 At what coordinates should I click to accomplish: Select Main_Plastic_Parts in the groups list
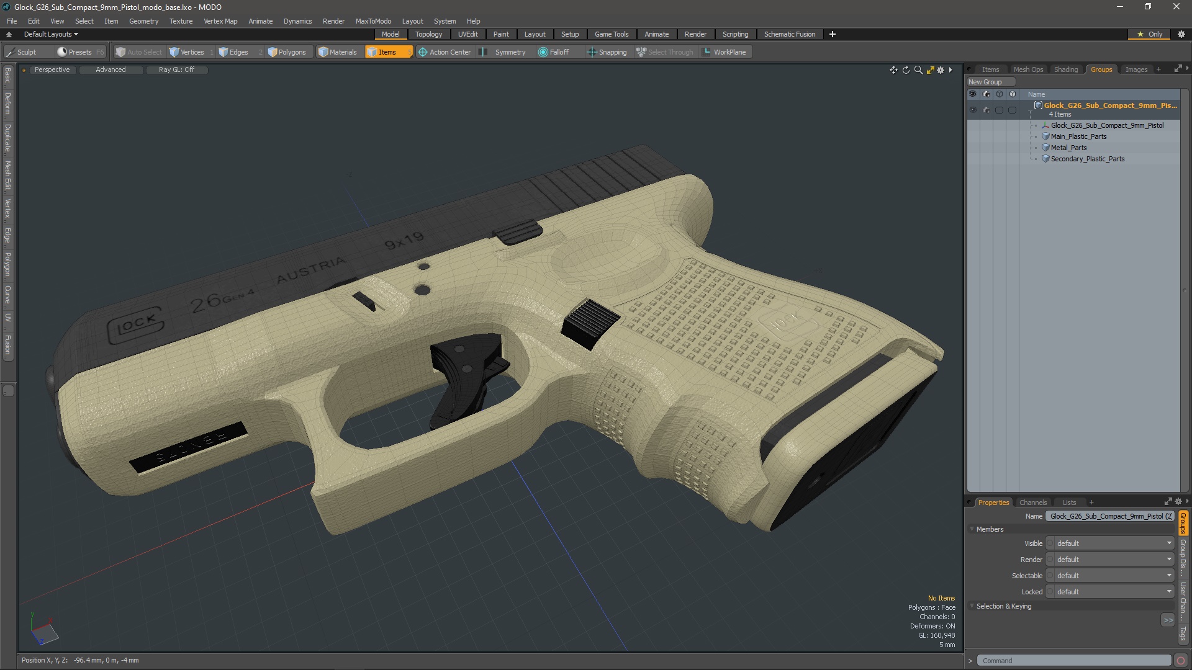tap(1078, 136)
